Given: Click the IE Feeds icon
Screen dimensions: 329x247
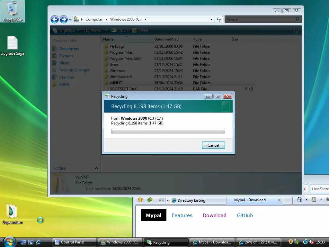Looking at the screenshot, I should 314,200.
